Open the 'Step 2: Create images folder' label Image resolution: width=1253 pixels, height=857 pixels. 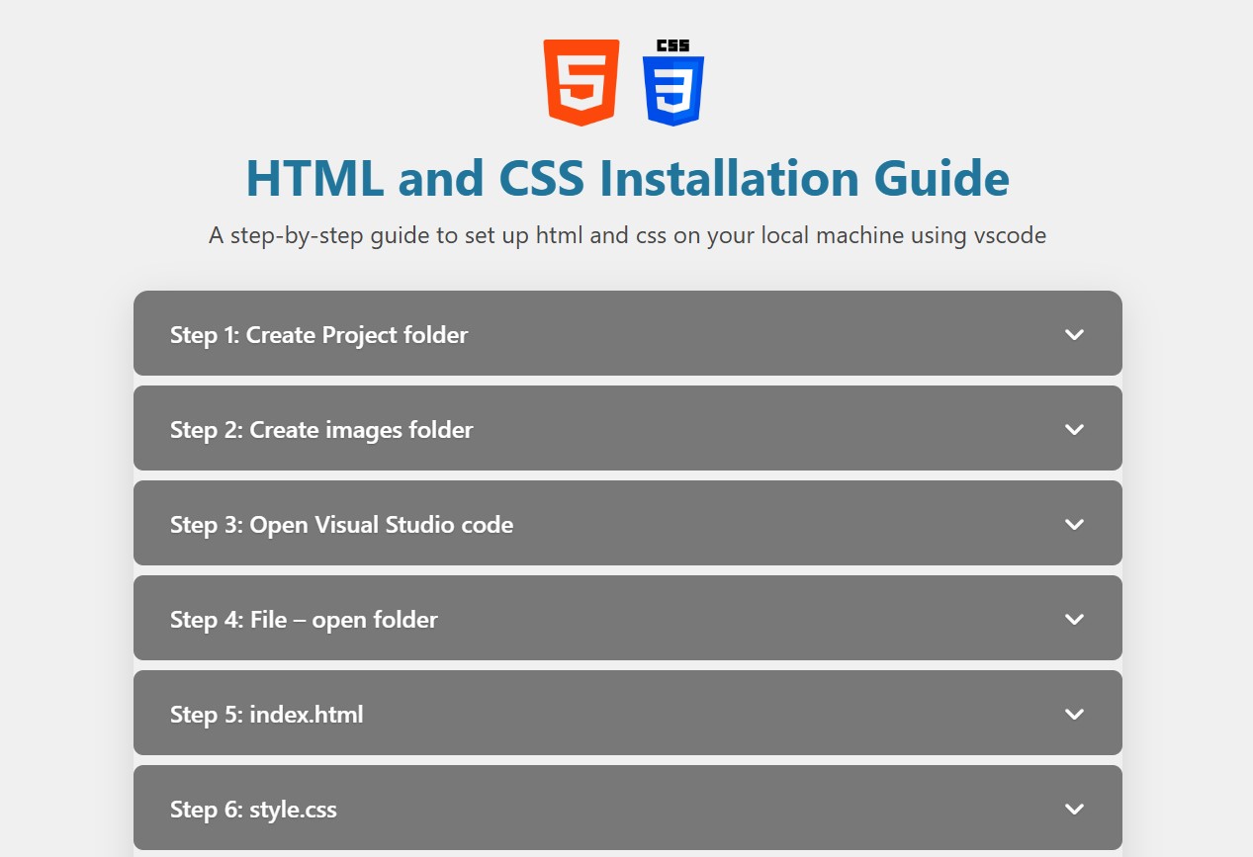[x=321, y=430]
